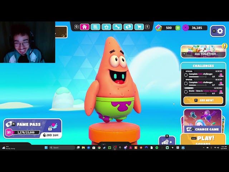The image size is (229, 172).
Task: Open the shop cart tab
Action: pos(139,27)
